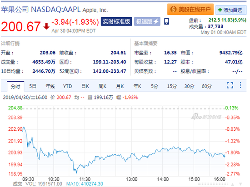Open chart more-options vertical dots menu
This screenshot has height=187, width=250.
(240, 85)
